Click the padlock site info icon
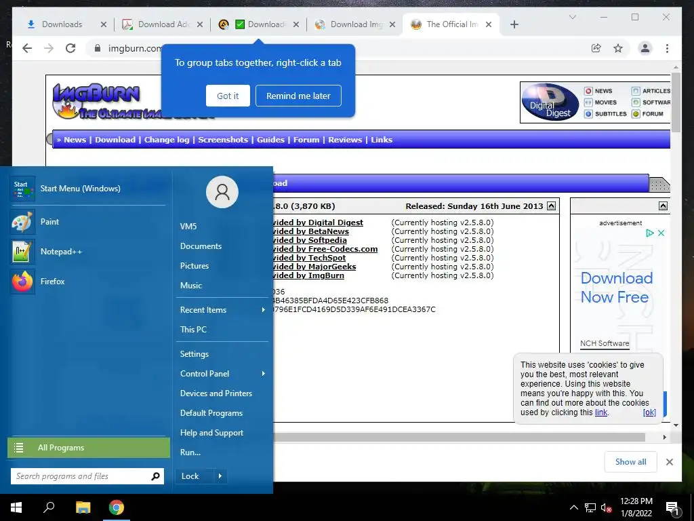Image resolution: width=694 pixels, height=521 pixels. (98, 48)
